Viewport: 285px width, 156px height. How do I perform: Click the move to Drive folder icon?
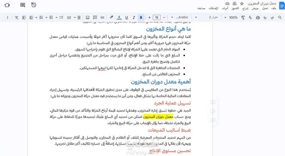[x=235, y=4]
